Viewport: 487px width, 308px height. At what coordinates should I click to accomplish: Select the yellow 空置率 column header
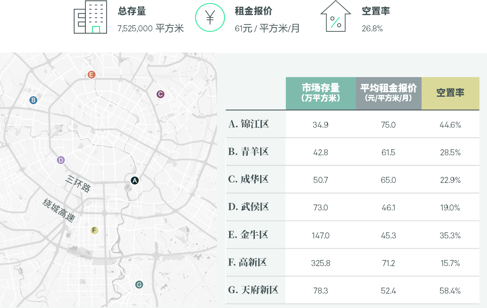click(x=450, y=93)
